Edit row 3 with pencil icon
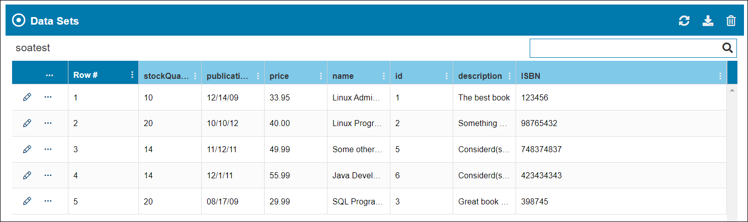This screenshot has height=222, width=748. point(27,149)
